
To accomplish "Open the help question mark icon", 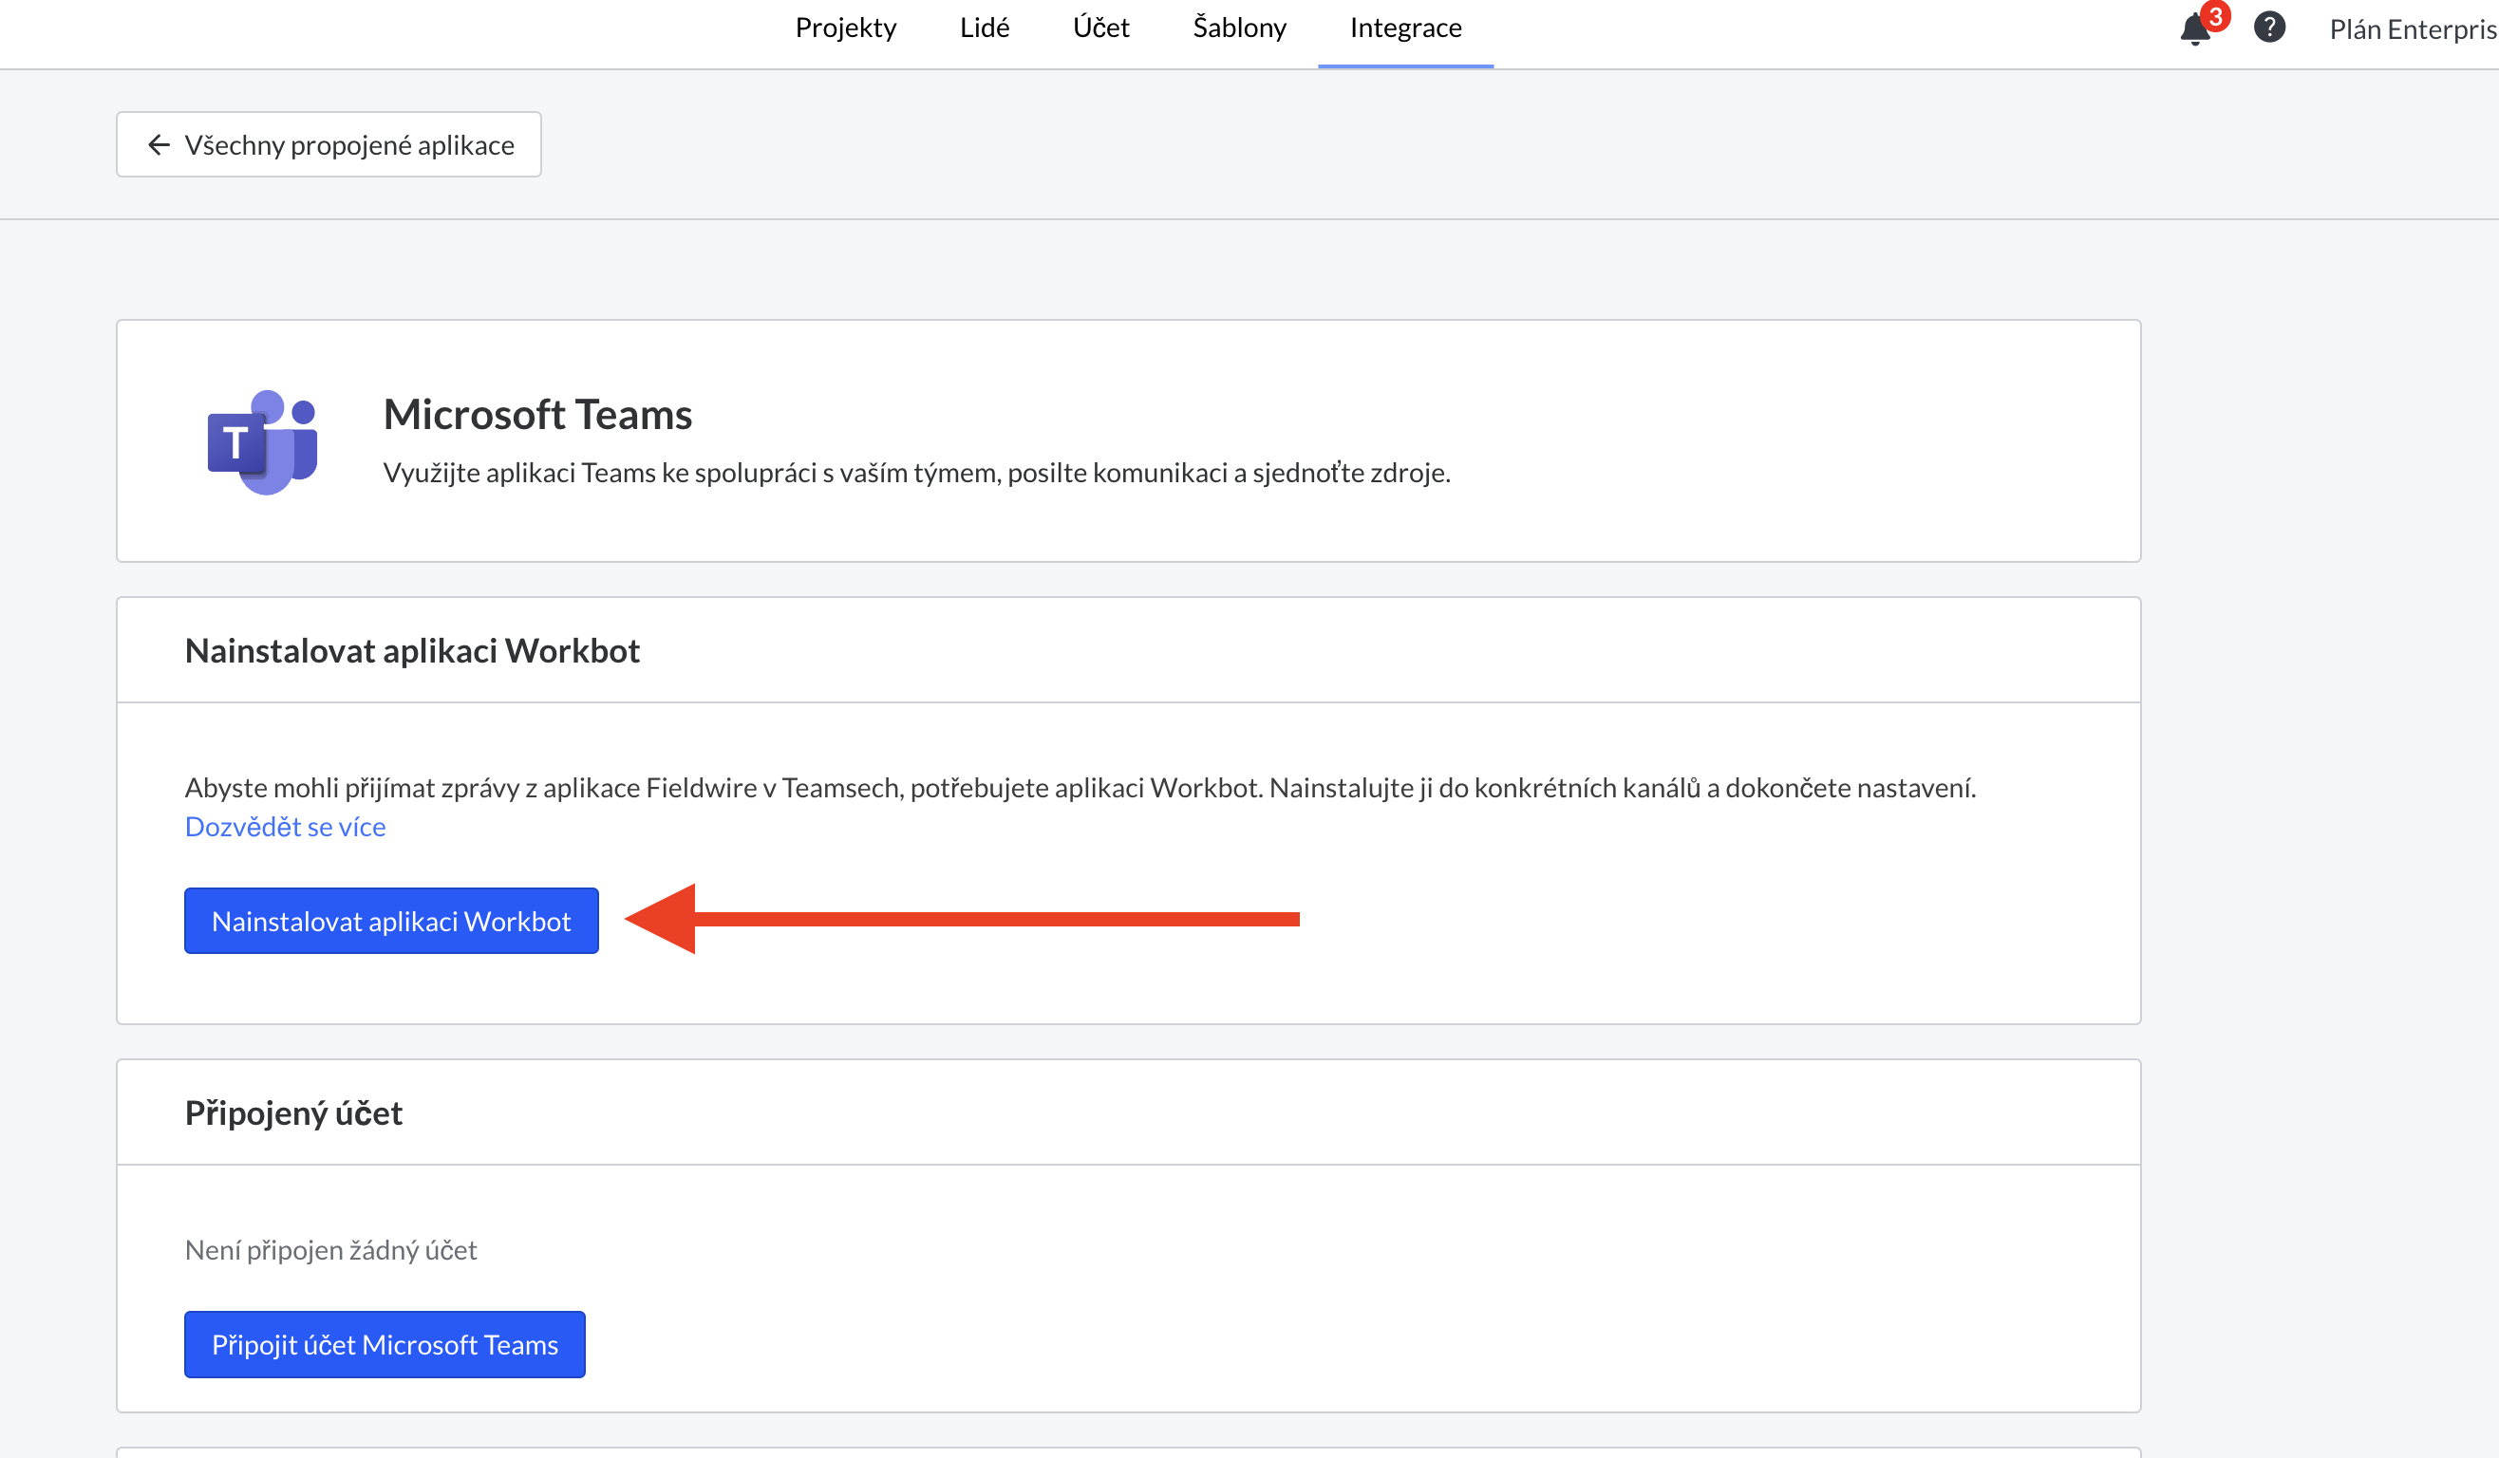I will click(2269, 28).
